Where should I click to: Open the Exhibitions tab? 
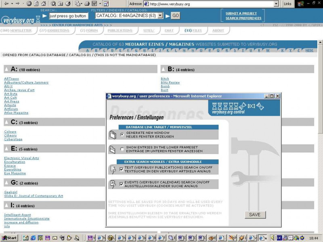(55, 30)
